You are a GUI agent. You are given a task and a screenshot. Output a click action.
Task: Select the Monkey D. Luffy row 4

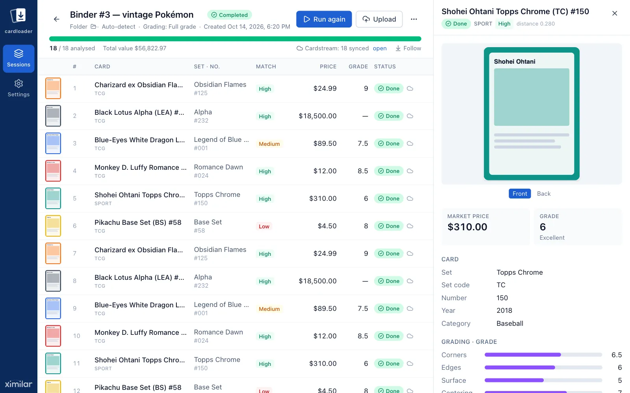235,171
